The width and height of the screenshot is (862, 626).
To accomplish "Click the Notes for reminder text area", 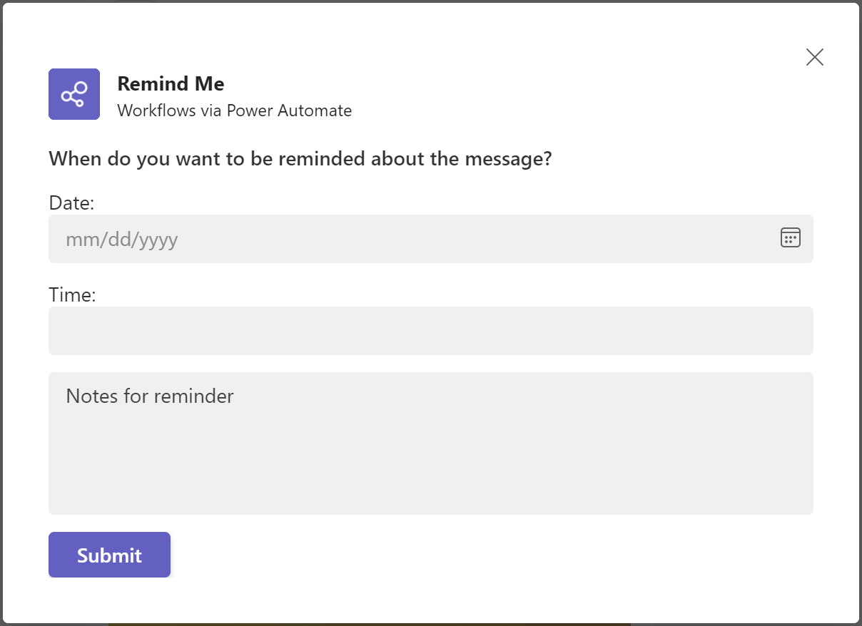I will point(428,442).
